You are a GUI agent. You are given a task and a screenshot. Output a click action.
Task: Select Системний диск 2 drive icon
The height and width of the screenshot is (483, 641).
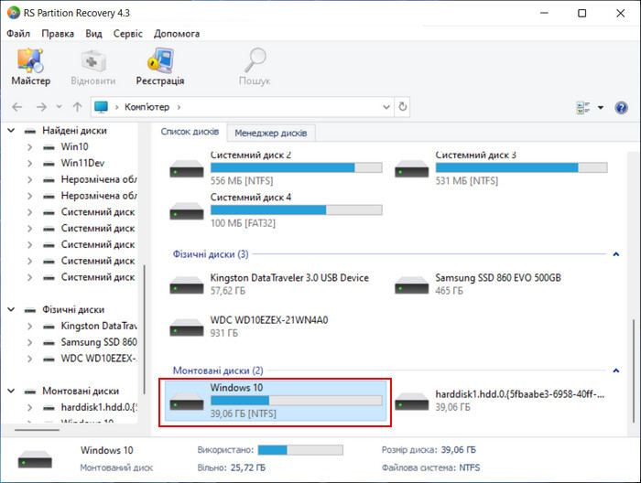[x=187, y=169]
